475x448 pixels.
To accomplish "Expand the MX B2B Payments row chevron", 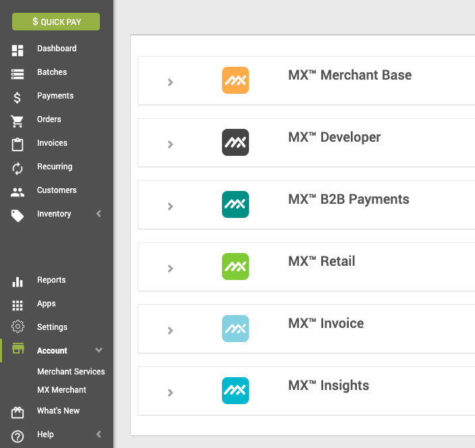I will pyautogui.click(x=170, y=206).
